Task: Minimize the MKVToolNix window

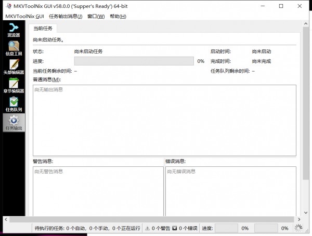Action: click(263, 6)
